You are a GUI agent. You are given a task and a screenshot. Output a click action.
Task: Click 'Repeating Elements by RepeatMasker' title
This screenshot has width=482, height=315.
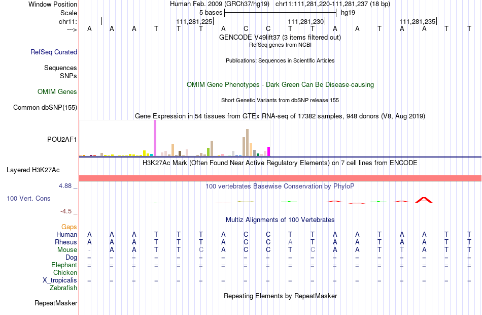[280, 296]
